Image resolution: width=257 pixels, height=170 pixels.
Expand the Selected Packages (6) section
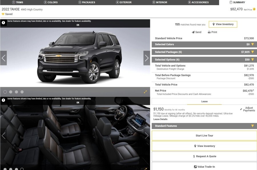(204, 52)
